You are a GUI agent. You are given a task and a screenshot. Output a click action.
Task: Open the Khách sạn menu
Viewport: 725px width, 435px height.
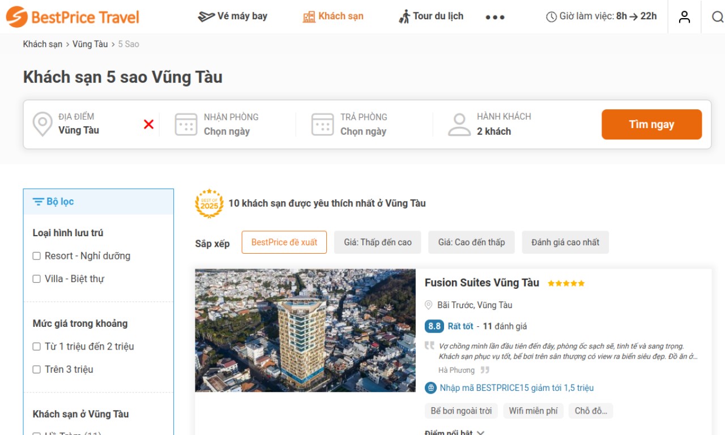(333, 16)
